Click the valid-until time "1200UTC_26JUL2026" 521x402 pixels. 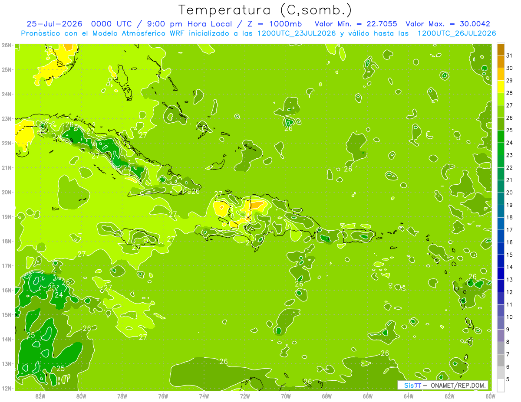[x=456, y=33]
